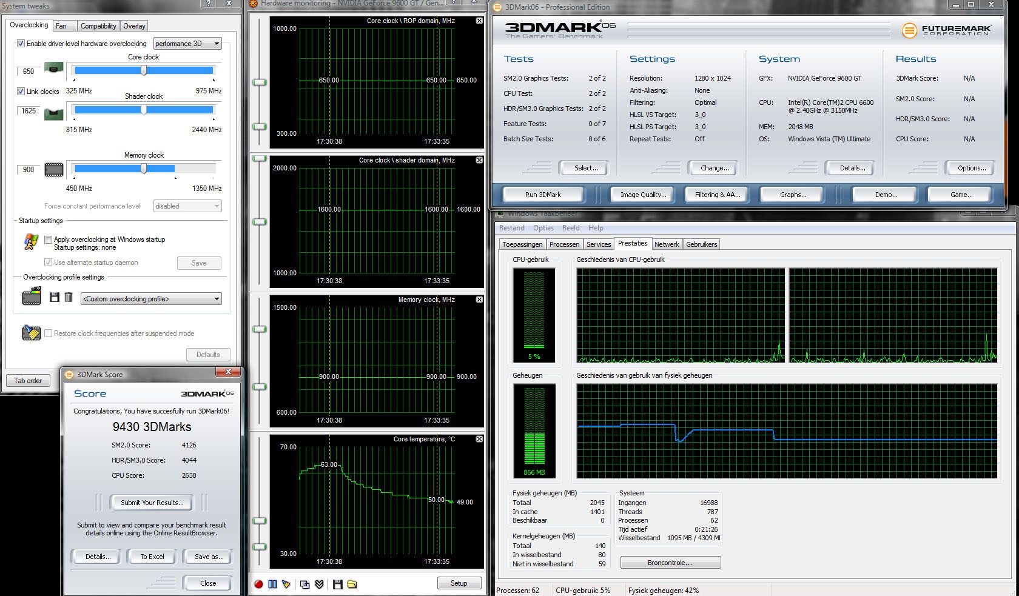The height and width of the screenshot is (596, 1019).
Task: Click Run 3DMark button
Action: click(x=543, y=195)
